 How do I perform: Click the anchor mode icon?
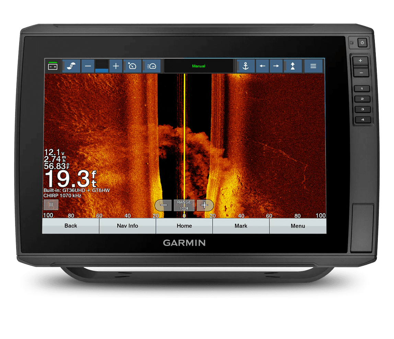[246, 66]
